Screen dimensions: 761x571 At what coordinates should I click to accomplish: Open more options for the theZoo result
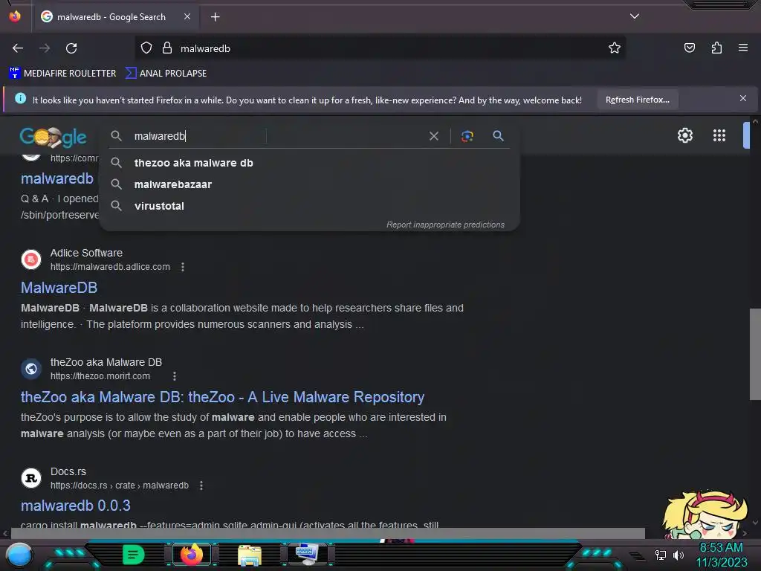click(x=174, y=376)
